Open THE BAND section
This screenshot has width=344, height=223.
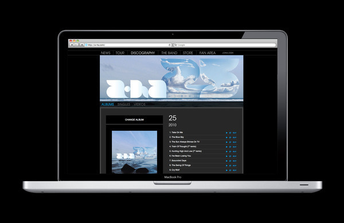click(x=169, y=53)
